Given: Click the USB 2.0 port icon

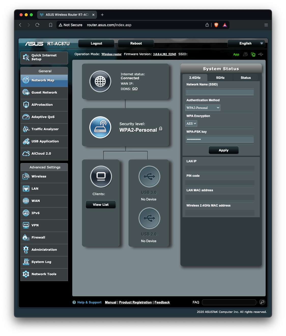Looking at the screenshot, I should tap(149, 218).
